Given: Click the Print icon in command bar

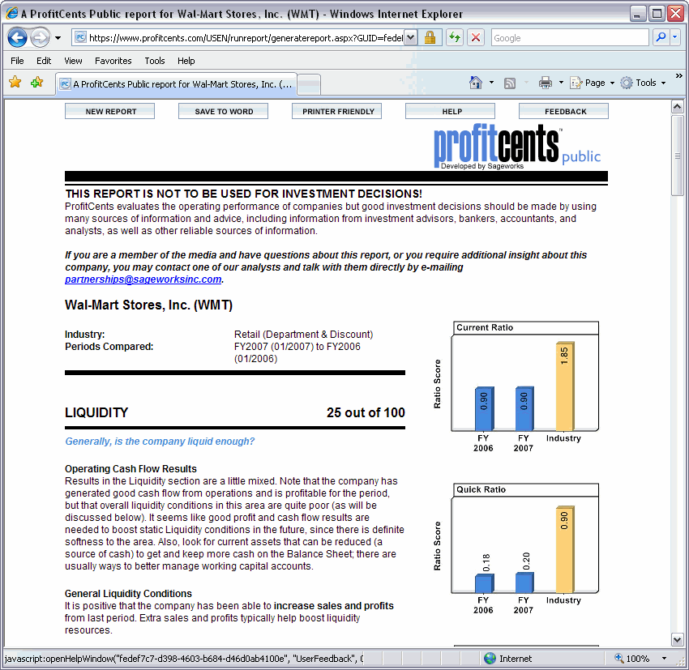Looking at the screenshot, I should (546, 83).
